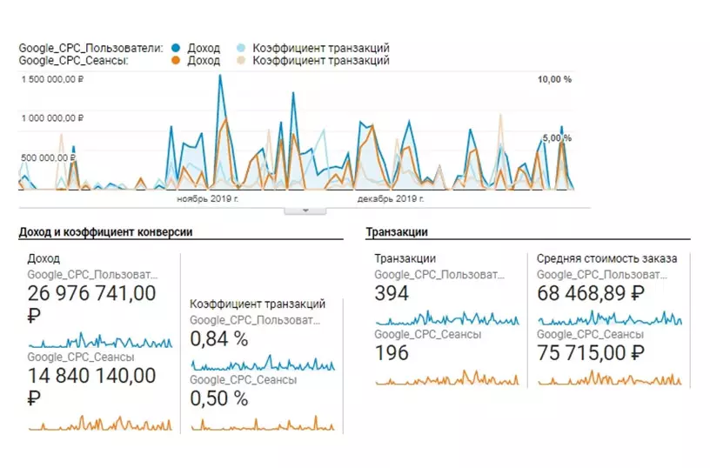This screenshot has height=468, width=710.
Task: Click the декабрь 2019 г. date label
Action: (391, 198)
